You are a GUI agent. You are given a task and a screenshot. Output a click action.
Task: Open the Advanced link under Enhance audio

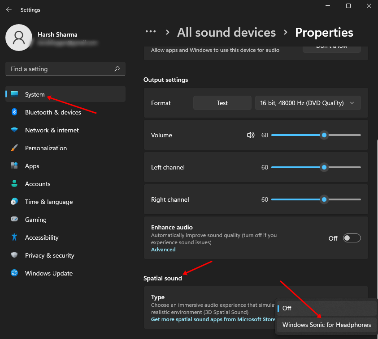pos(163,250)
